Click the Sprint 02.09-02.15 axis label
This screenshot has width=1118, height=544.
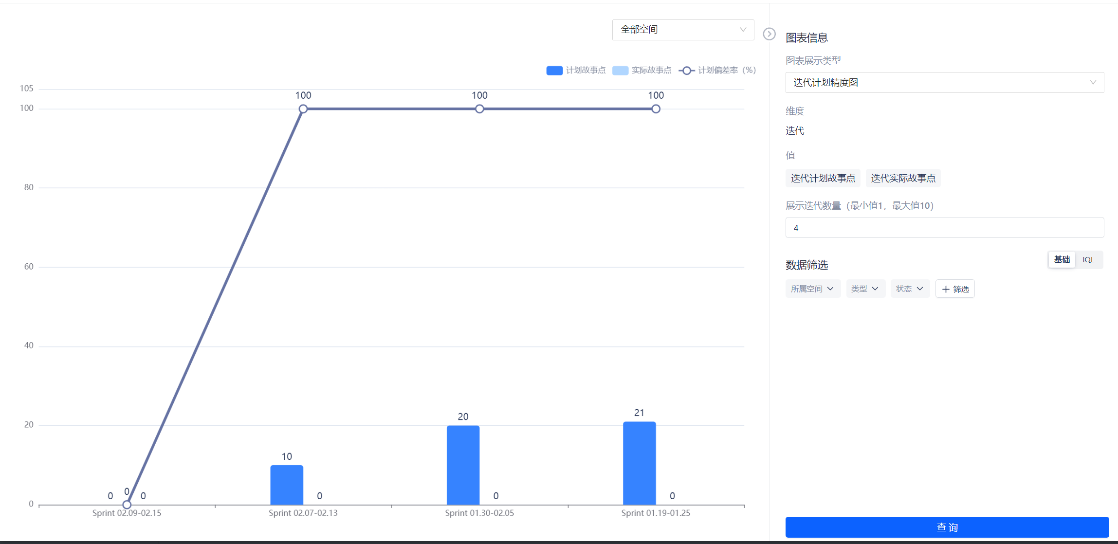[127, 513]
